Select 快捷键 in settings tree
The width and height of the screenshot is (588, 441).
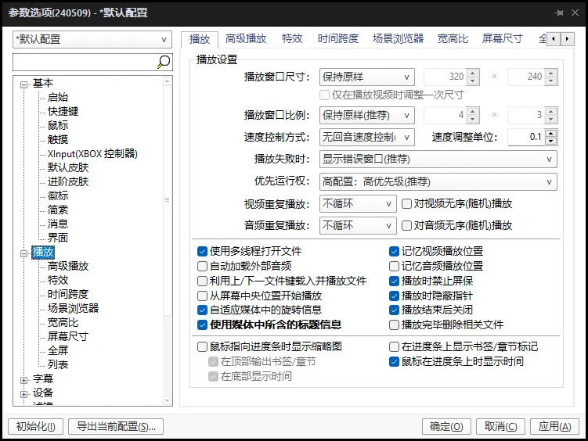(x=63, y=111)
